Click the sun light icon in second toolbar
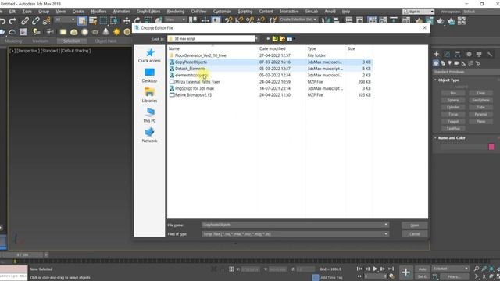Image resolution: width=500 pixels, height=281 pixels. click(116, 32)
